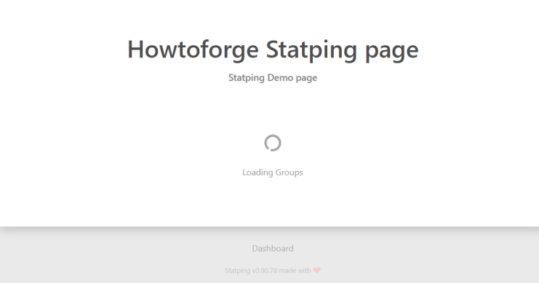Screen dimensions: 539x283
Task: Click the 'Statping Demo page' subtitle
Action: click(273, 78)
